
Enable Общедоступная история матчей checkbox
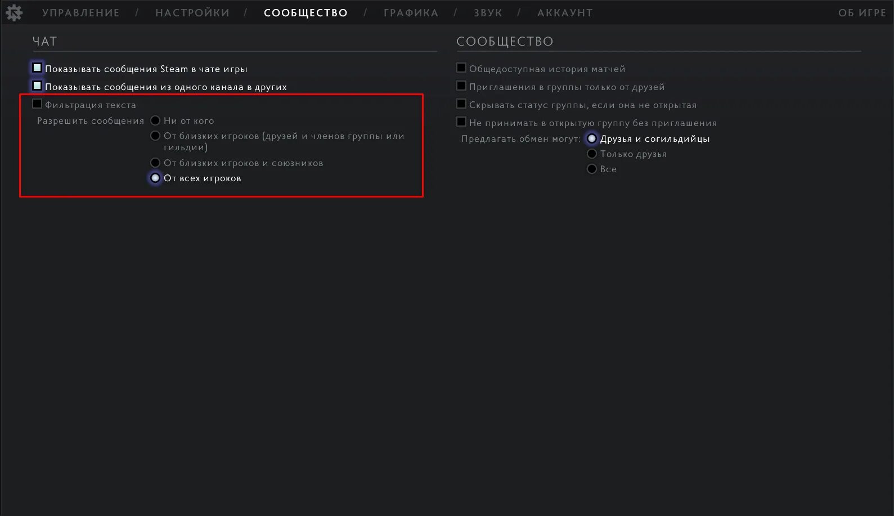click(461, 68)
